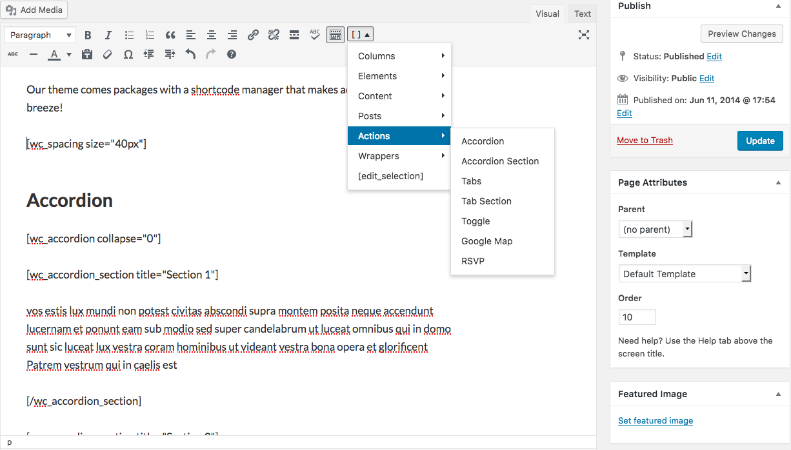Insert the Tab Section shortcode
The height and width of the screenshot is (450, 791).
coord(503,201)
